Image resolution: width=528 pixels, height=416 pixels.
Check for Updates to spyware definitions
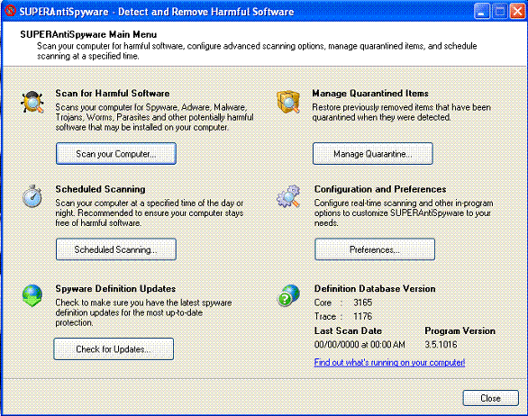click(114, 349)
